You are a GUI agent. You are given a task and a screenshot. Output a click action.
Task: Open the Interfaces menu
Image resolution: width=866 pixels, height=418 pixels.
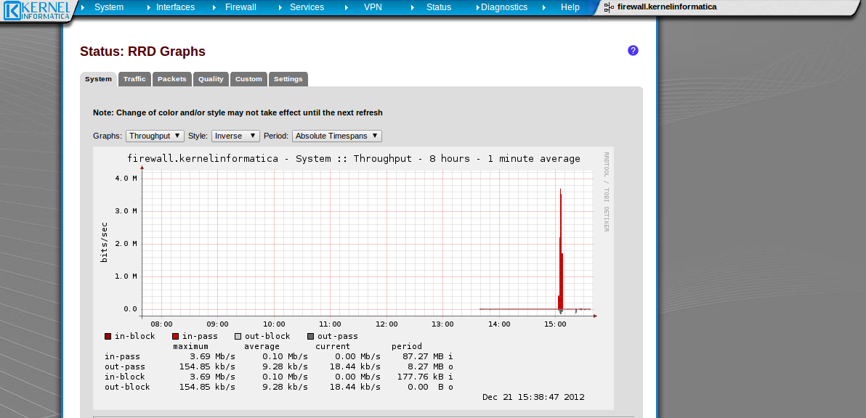(176, 8)
